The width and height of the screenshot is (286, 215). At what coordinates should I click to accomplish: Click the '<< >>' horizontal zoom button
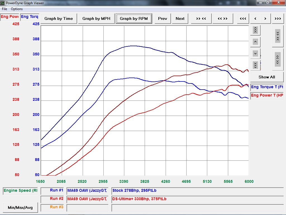click(223, 18)
